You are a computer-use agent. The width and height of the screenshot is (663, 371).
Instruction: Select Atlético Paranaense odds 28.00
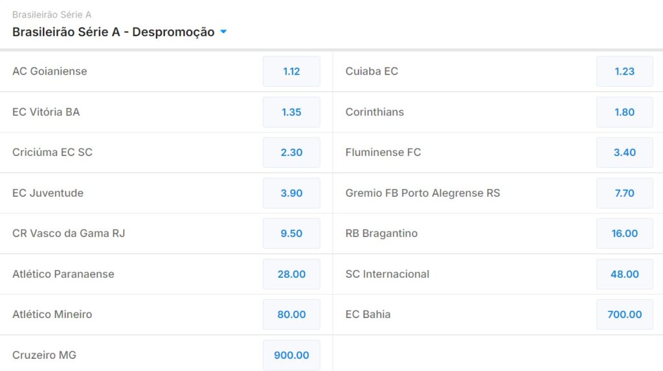(291, 274)
